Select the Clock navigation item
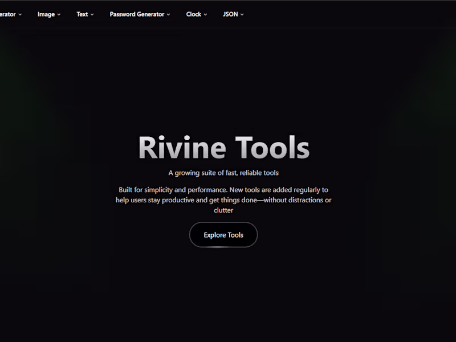The height and width of the screenshot is (342, 456). (x=194, y=14)
